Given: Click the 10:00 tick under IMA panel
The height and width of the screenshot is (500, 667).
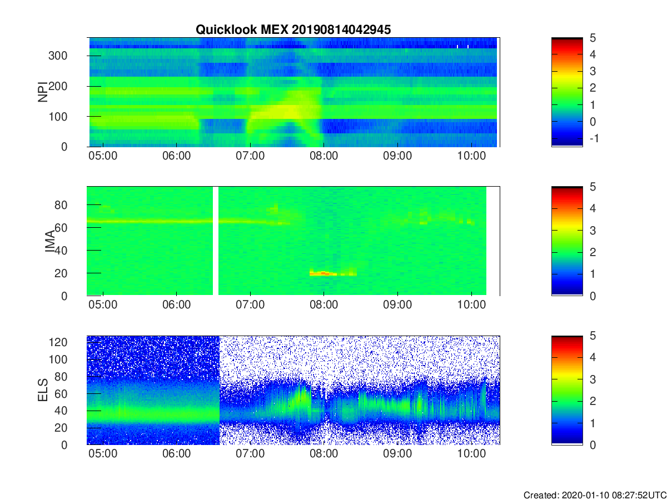Looking at the screenshot, I should pyautogui.click(x=471, y=304).
